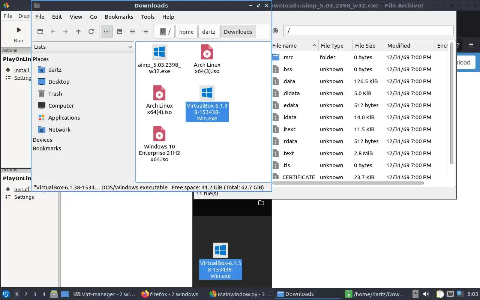Click the upper Install link in PlayOnLinux

(21, 70)
